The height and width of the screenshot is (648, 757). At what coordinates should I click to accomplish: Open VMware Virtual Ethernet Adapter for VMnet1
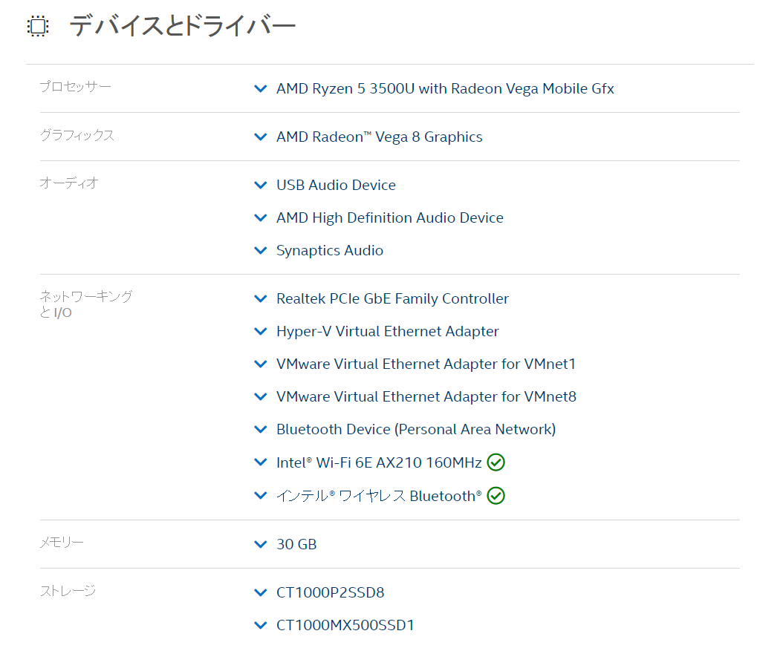[x=426, y=364]
